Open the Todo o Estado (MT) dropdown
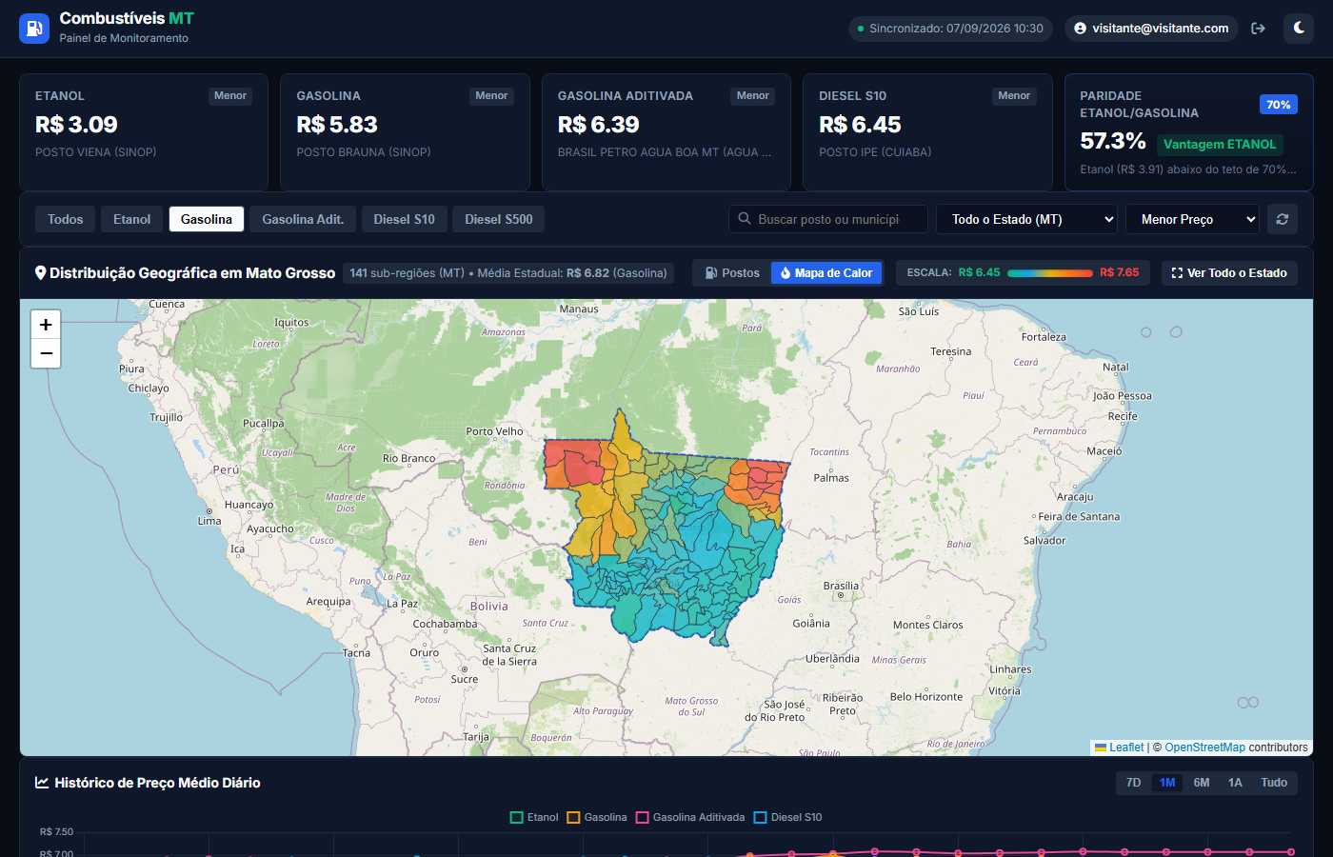The image size is (1333, 857). (x=1027, y=219)
